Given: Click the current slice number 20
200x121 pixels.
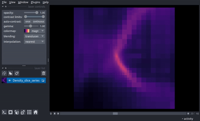Looking at the screenshot, I should coord(192,114).
